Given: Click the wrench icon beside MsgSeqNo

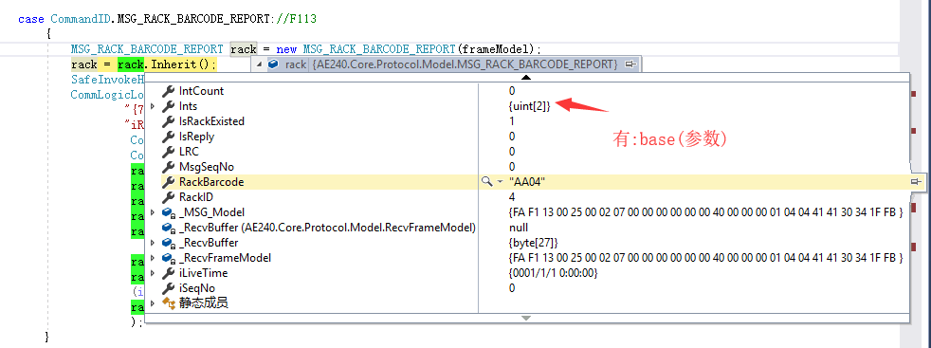Looking at the screenshot, I should click(168, 167).
